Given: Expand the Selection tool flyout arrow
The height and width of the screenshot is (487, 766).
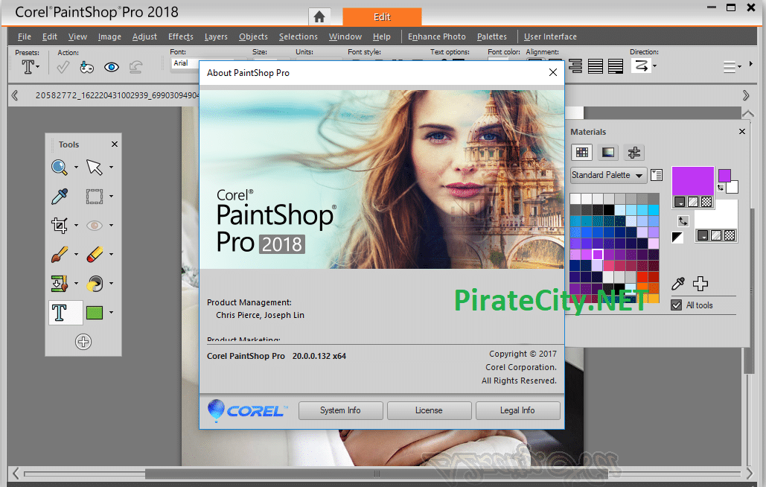Looking at the screenshot, I should pos(112,197).
